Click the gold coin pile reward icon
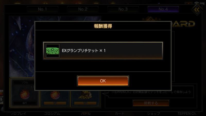The image size is (206, 116). coord(85,95)
